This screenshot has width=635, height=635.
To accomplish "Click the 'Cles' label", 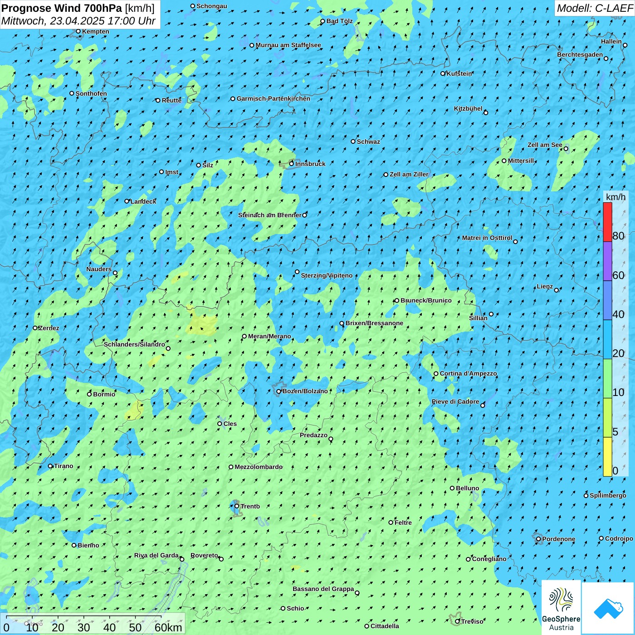I will tap(230, 424).
